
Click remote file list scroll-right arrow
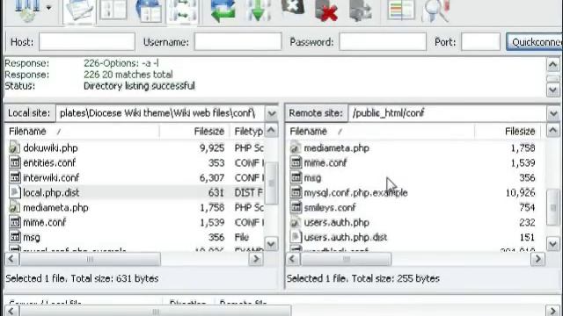tap(537, 259)
